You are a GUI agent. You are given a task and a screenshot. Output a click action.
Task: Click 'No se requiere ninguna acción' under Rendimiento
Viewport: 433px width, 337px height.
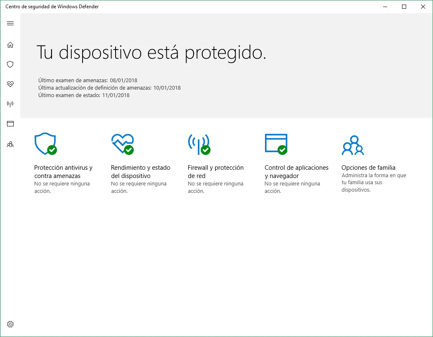click(x=139, y=187)
